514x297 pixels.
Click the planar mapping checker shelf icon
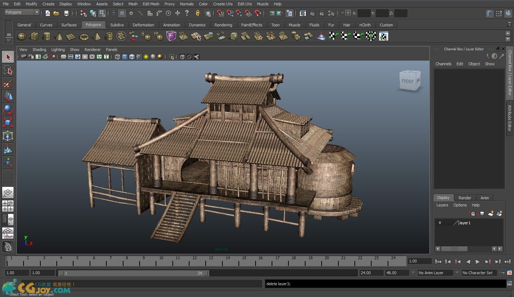click(333, 36)
